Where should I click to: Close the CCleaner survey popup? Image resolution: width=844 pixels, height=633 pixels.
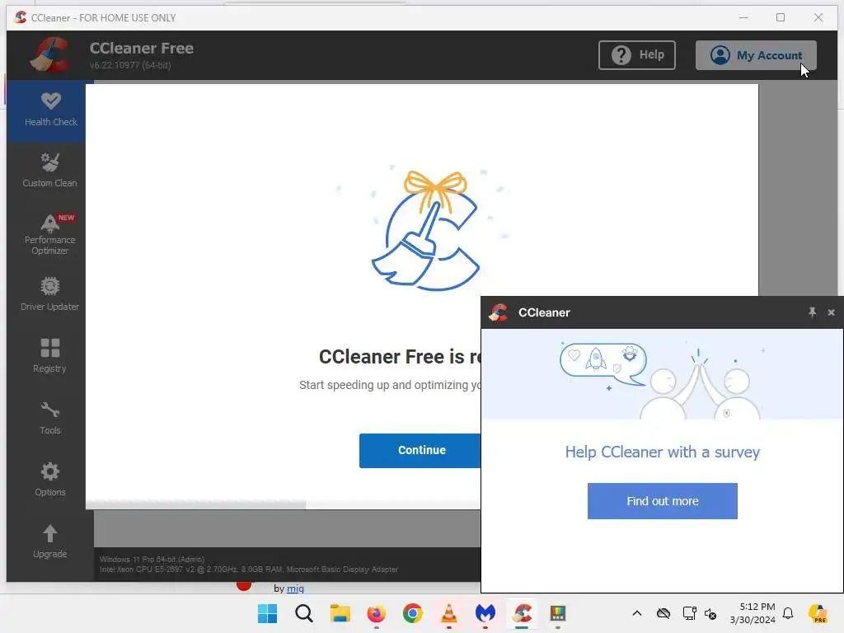tap(831, 312)
